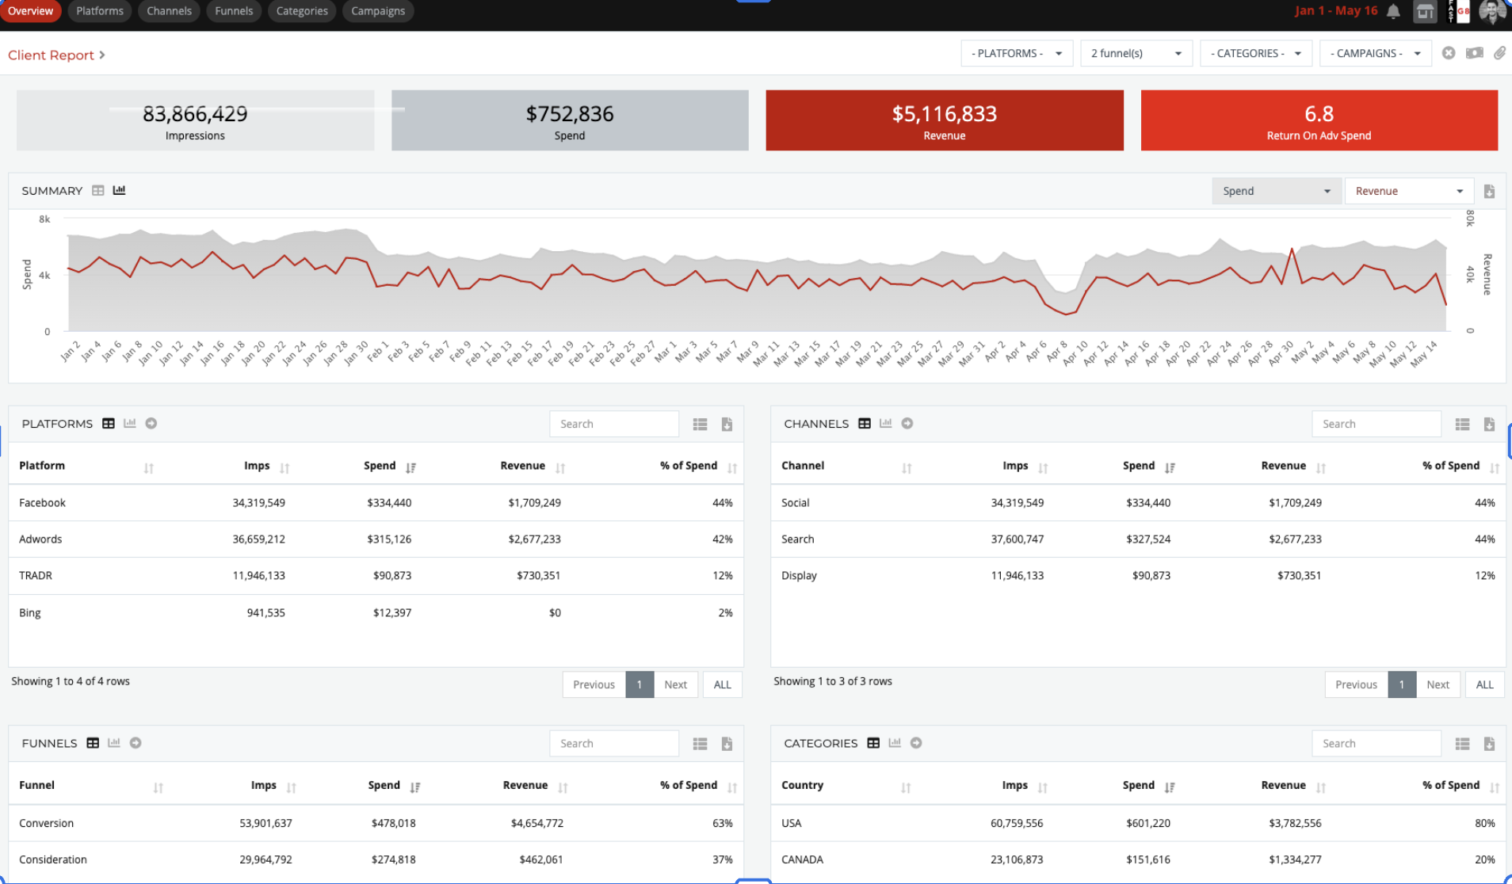The height and width of the screenshot is (884, 1512).
Task: Open the store icon in top bar
Action: [x=1425, y=11]
